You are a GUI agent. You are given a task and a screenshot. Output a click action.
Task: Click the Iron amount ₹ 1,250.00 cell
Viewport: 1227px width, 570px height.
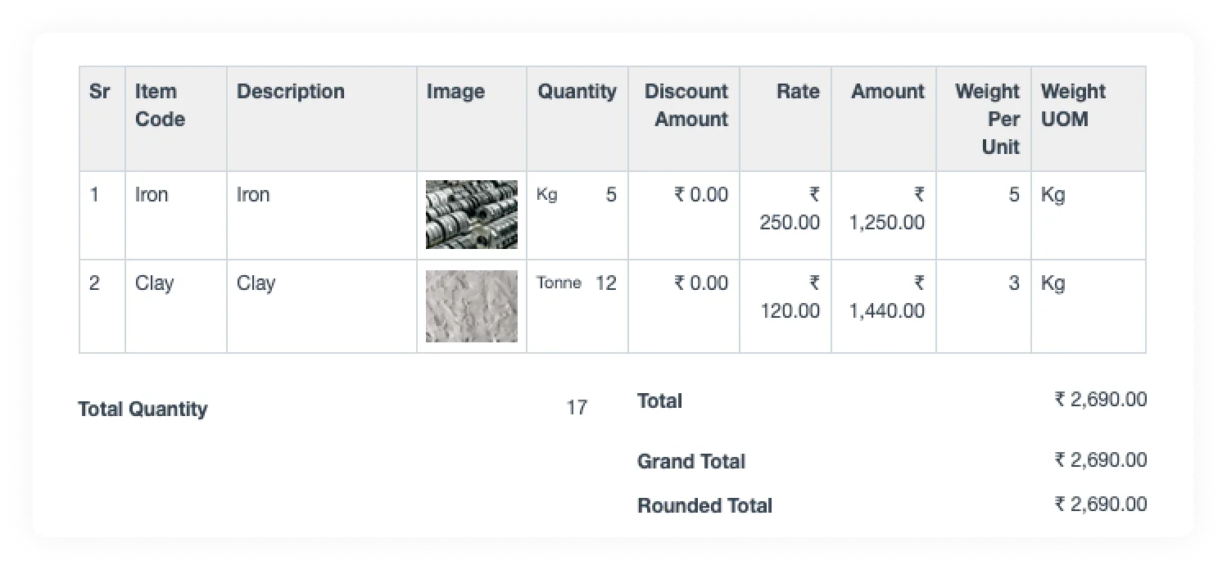point(887,209)
